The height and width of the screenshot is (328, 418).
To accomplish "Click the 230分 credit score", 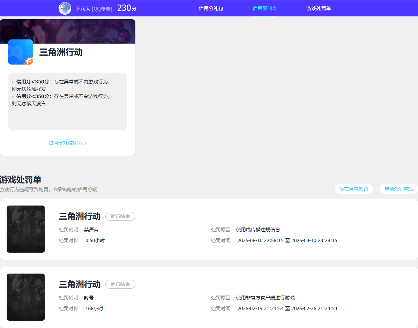I will (127, 8).
